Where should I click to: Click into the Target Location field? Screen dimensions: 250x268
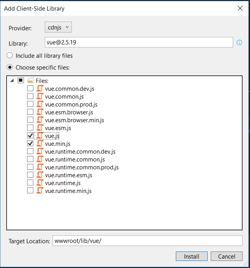pyautogui.click(x=148, y=241)
